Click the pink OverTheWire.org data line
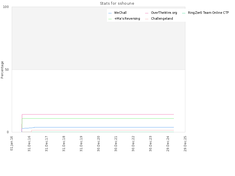Screen dimensions: 235x176 pos(98,114)
